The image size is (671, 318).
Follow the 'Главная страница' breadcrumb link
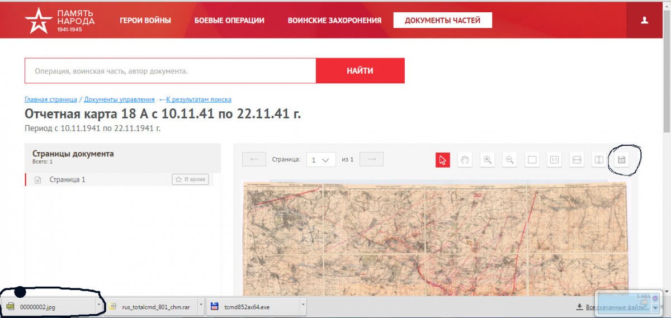[x=51, y=99]
